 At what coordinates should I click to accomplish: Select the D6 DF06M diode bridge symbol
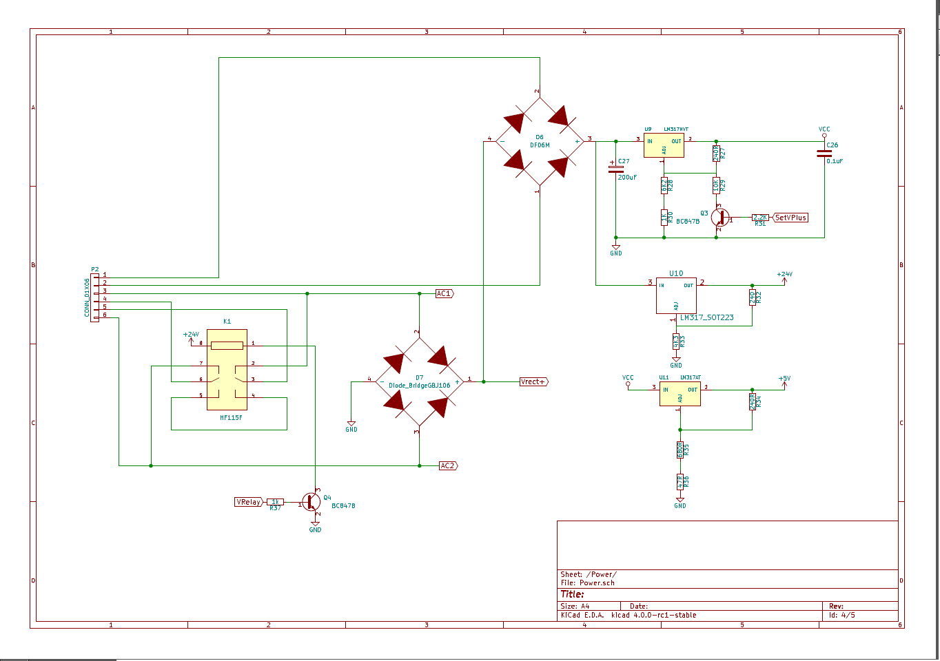pyautogui.click(x=540, y=142)
